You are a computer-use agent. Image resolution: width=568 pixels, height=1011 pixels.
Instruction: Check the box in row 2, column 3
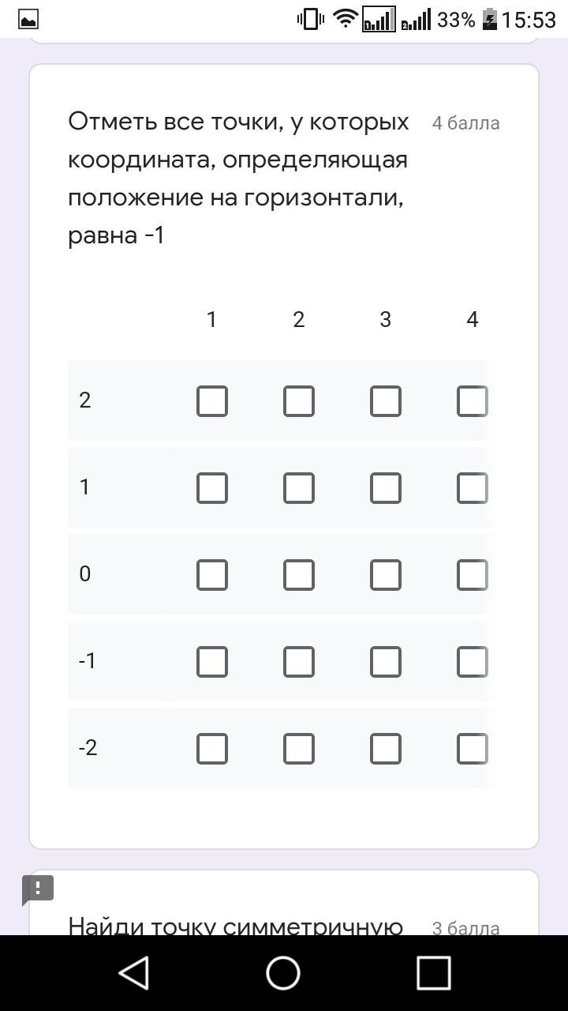(x=385, y=401)
